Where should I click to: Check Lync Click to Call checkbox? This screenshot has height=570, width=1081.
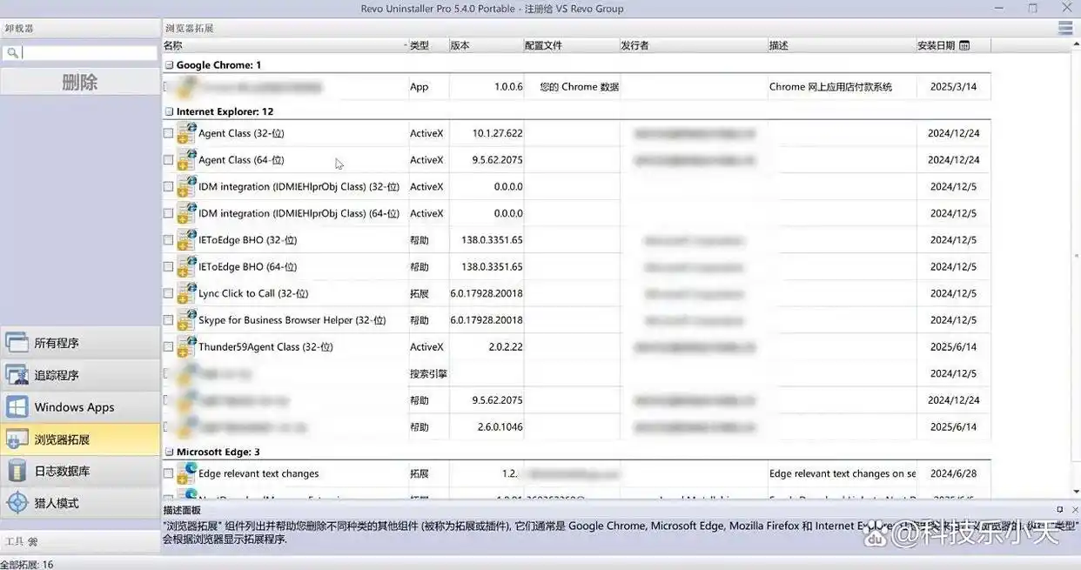click(168, 293)
